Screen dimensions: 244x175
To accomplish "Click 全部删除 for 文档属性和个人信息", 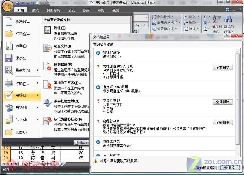I will [223, 68].
